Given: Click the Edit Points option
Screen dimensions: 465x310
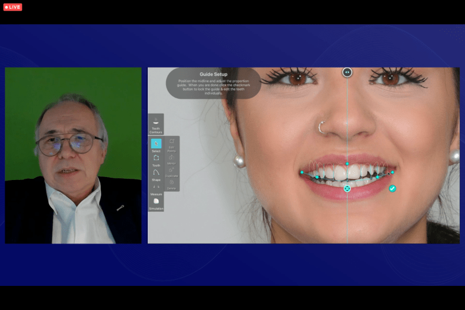Looking at the screenshot, I should [171, 145].
